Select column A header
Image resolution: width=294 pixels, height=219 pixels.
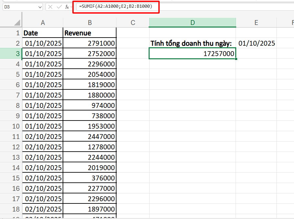[x=43, y=23]
